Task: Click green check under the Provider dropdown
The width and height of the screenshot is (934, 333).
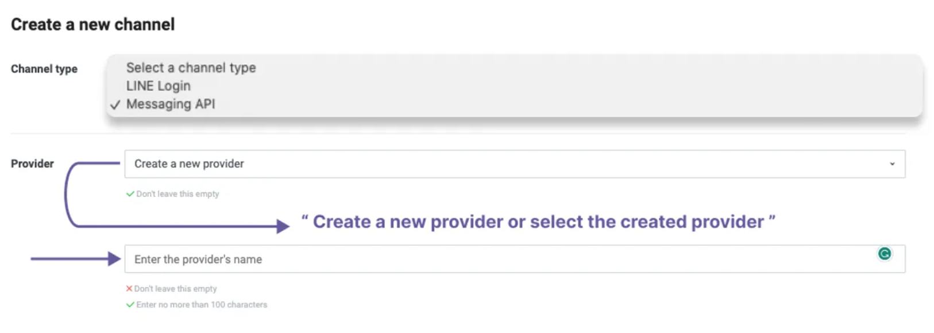Action: pyautogui.click(x=130, y=194)
